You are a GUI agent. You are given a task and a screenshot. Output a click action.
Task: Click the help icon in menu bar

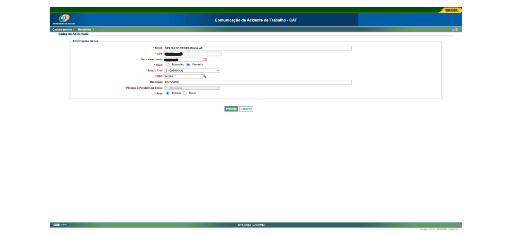pyautogui.click(x=456, y=29)
